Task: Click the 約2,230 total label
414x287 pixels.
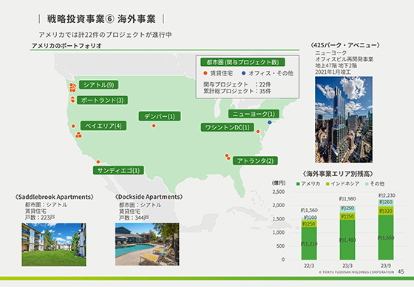Action: tap(387, 195)
